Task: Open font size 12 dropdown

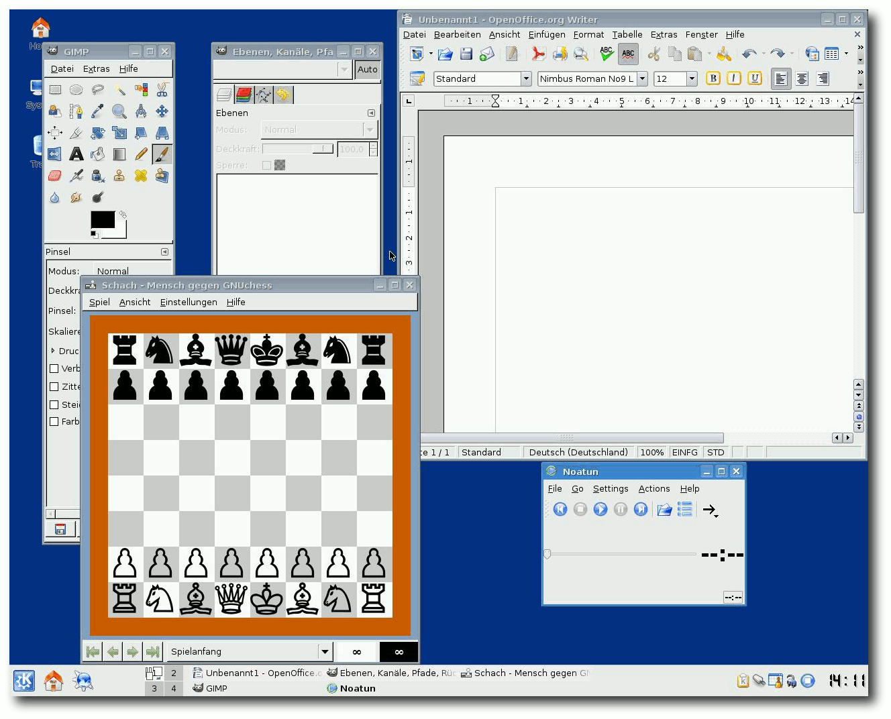Action: [692, 78]
